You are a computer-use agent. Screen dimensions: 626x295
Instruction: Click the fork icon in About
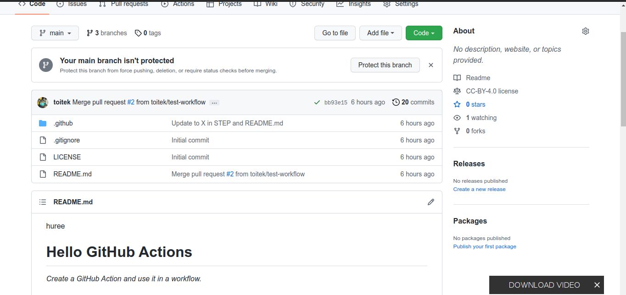(457, 131)
